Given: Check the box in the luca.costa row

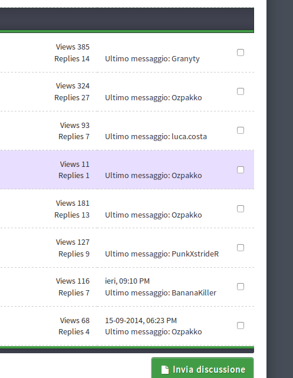Looking at the screenshot, I should click(x=241, y=130).
